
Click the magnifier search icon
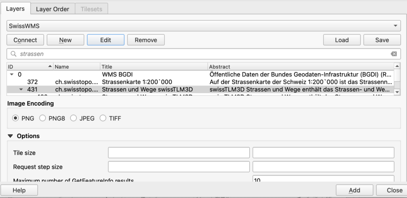(14, 54)
